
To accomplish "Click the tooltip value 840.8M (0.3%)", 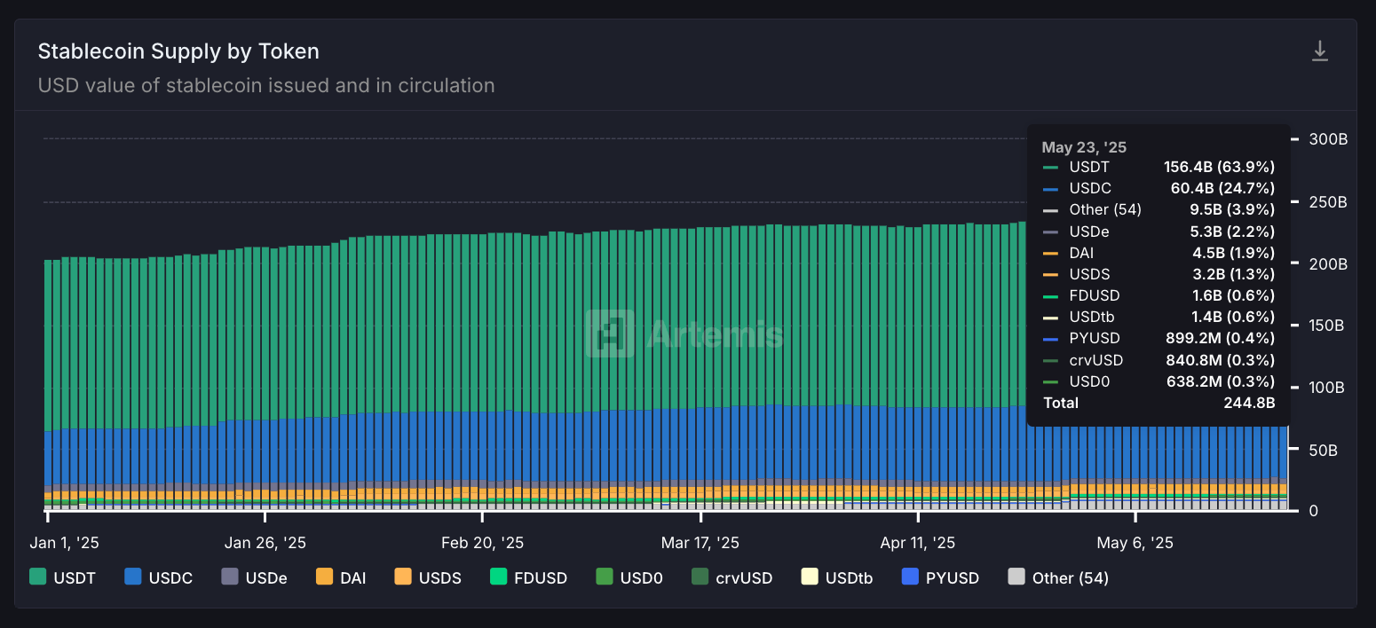I will tap(1220, 360).
